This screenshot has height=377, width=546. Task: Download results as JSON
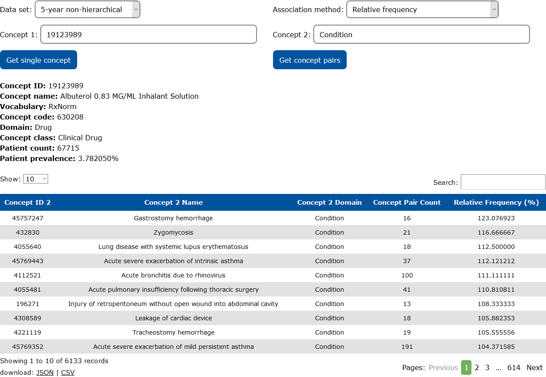coord(45,372)
